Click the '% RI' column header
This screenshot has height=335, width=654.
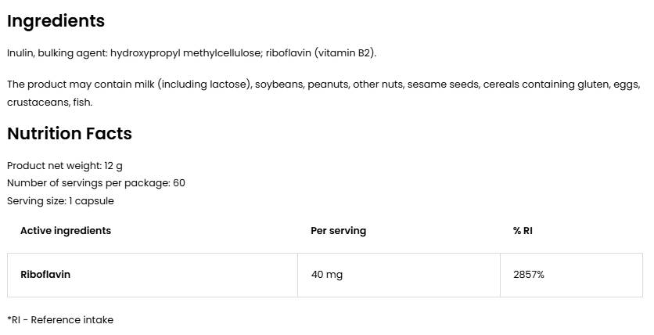click(523, 231)
